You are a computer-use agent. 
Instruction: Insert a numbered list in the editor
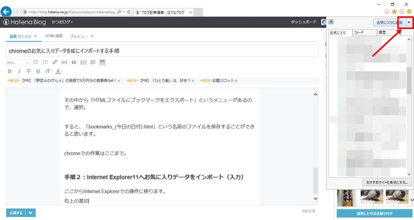click(x=45, y=62)
